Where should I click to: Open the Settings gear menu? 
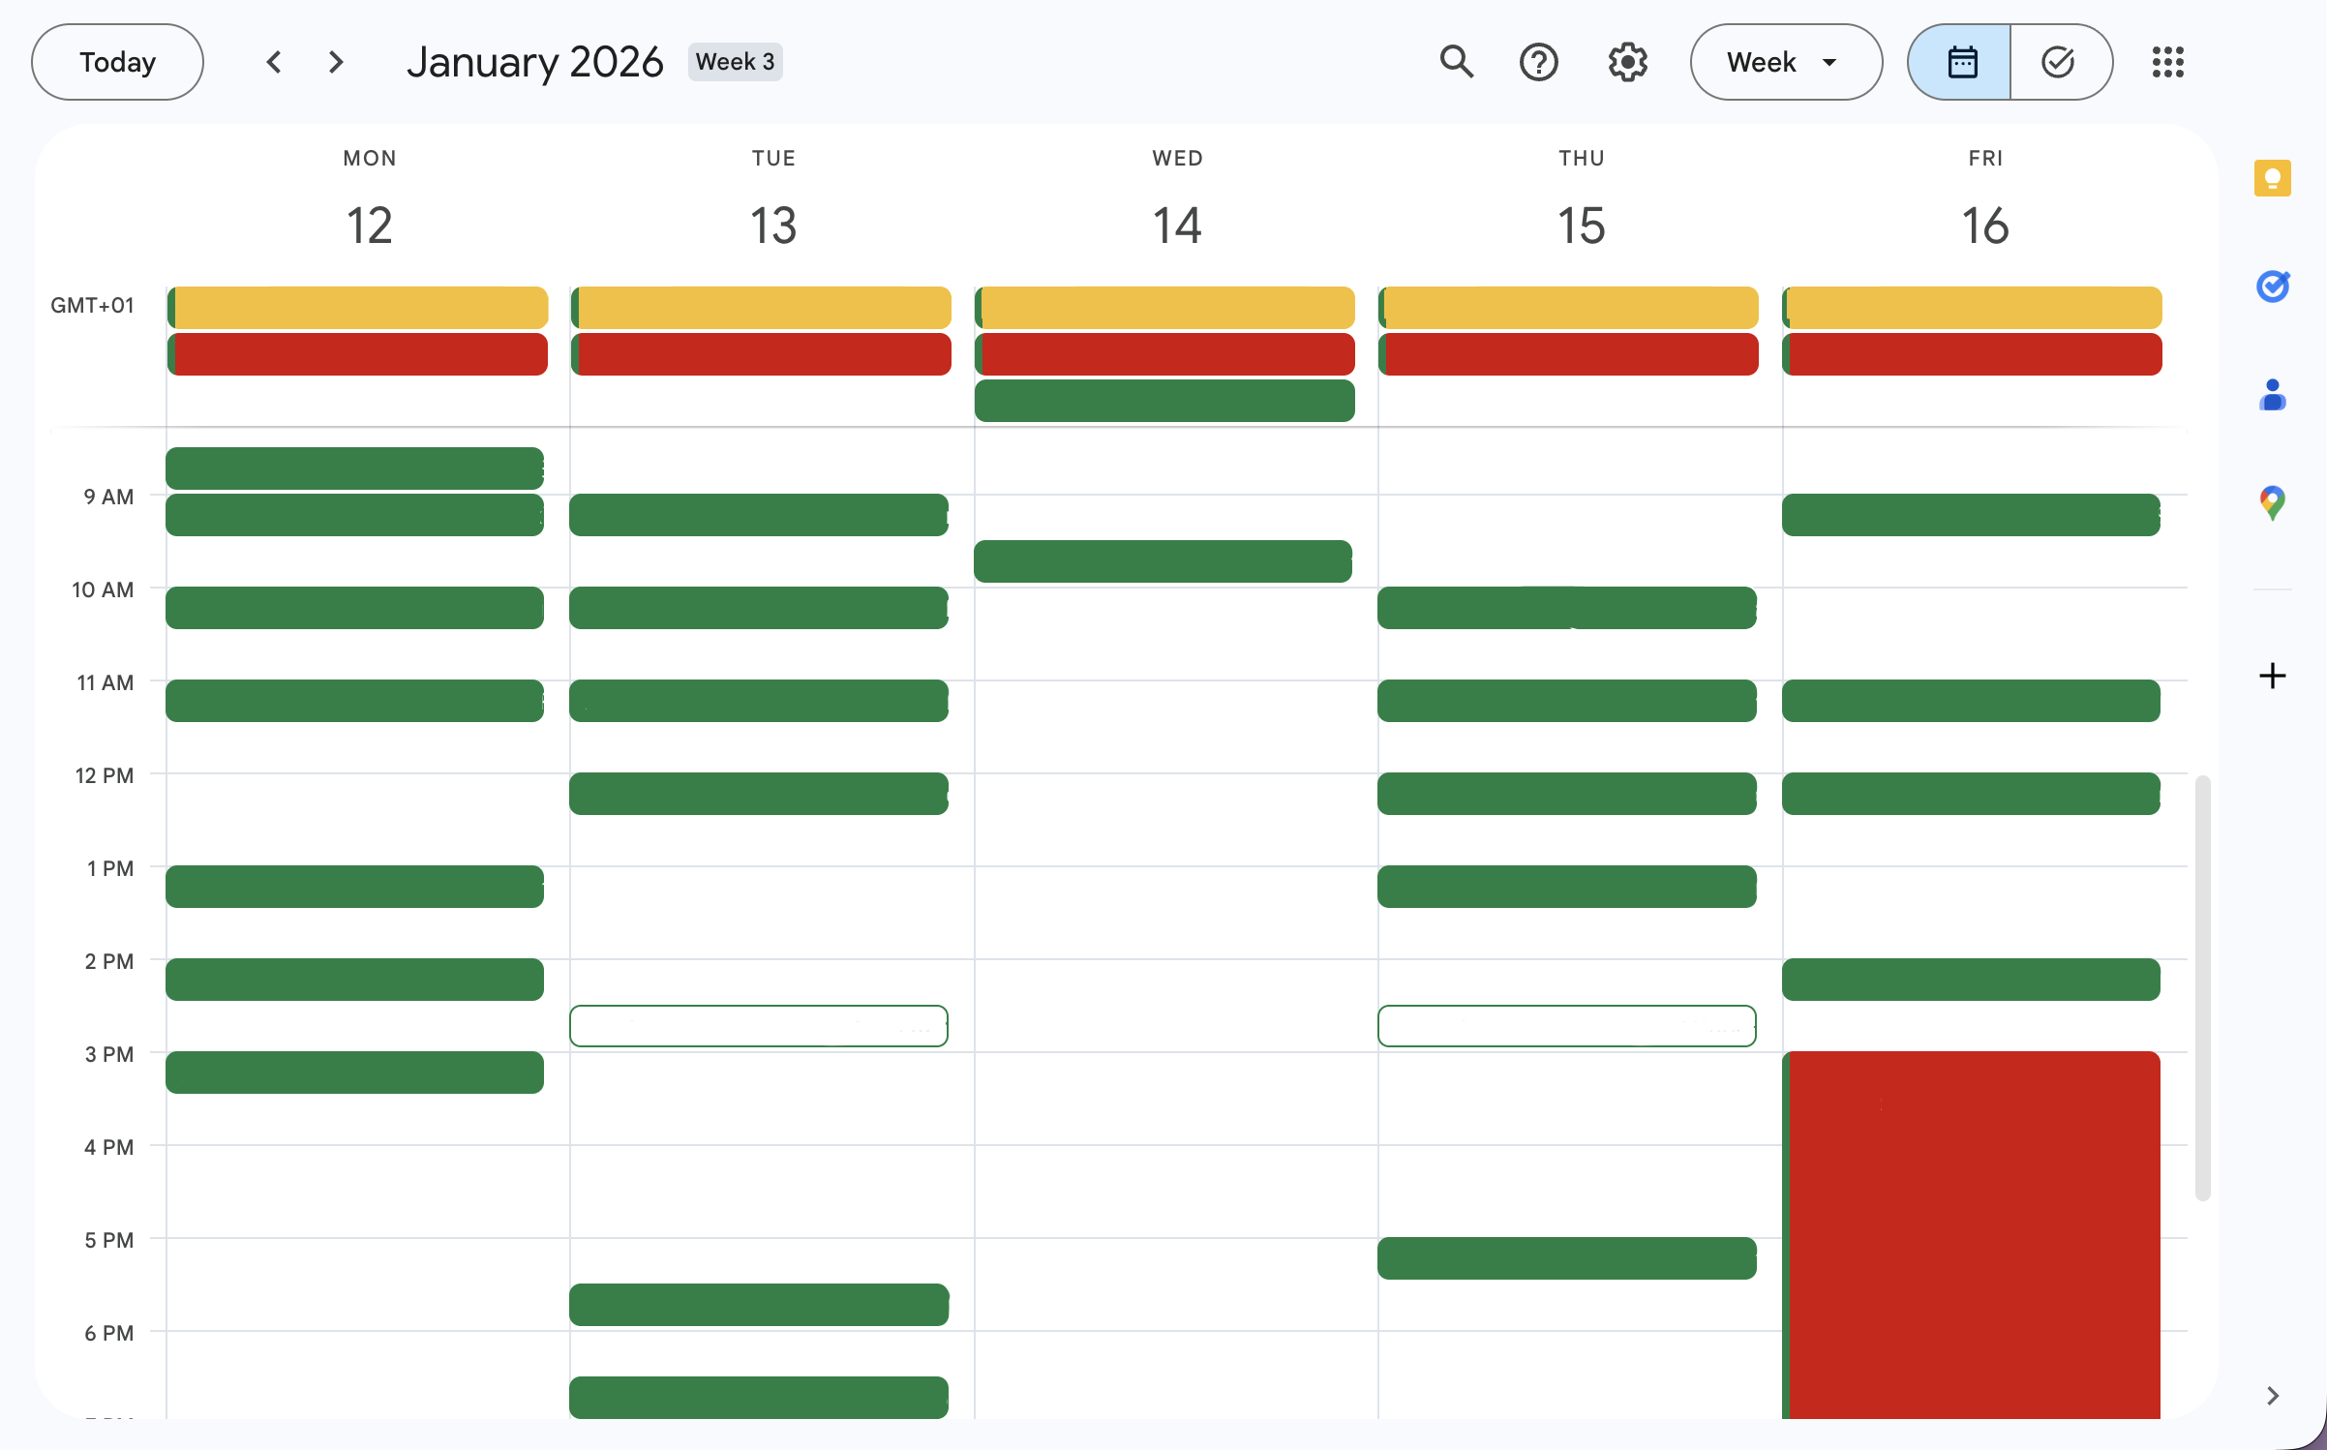point(1627,62)
